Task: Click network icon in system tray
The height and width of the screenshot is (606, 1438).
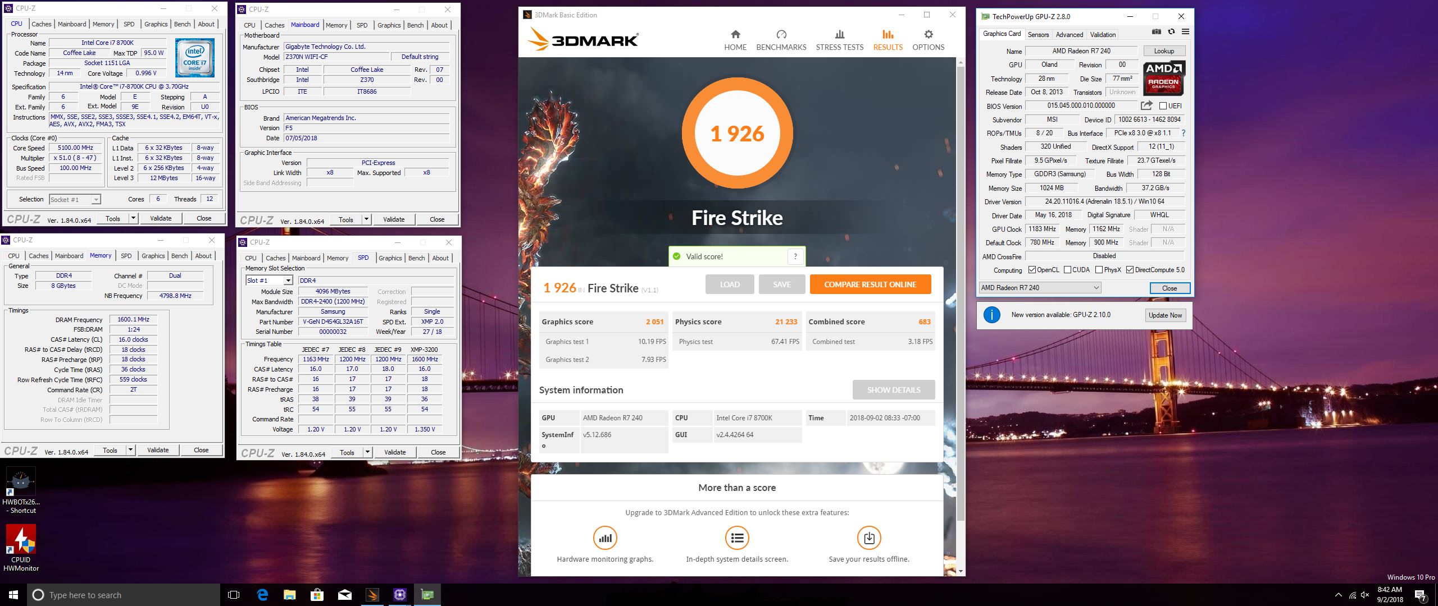Action: pyautogui.click(x=1353, y=595)
